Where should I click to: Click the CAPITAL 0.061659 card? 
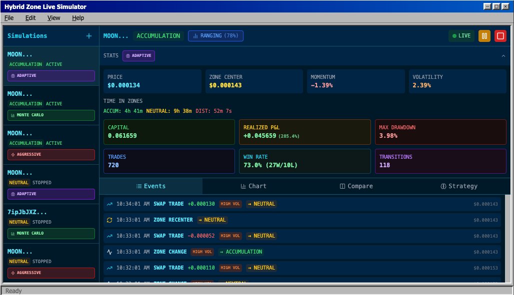point(169,132)
